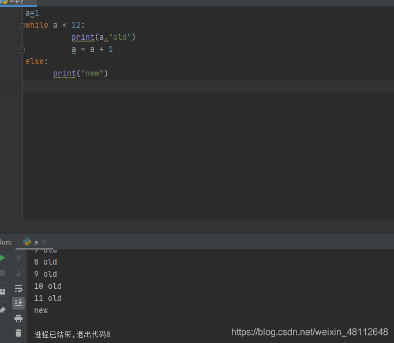Restore layout icon in Run panel
The width and height of the screenshot is (394, 343).
pos(2,291)
